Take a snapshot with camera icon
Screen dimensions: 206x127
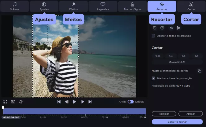(13, 102)
